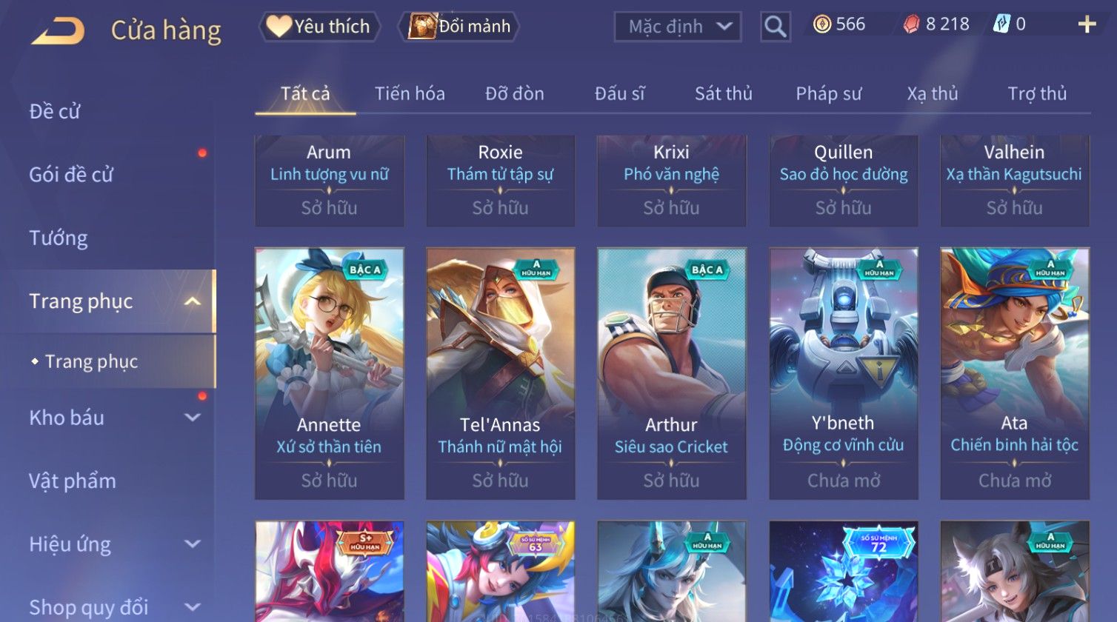Open the search magnifier icon

[775, 27]
